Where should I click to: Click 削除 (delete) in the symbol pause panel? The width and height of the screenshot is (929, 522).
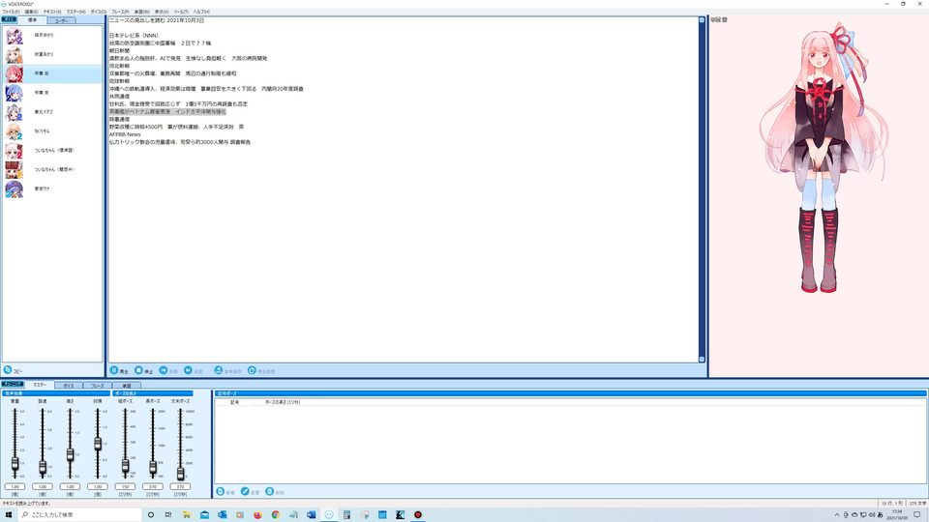[275, 492]
